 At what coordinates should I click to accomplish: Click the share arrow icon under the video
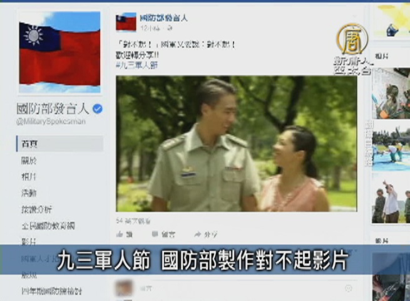coord(198,234)
